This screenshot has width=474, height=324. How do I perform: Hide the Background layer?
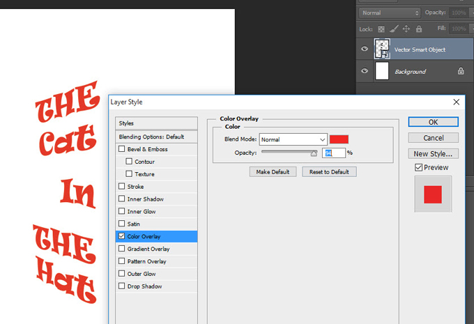(364, 71)
